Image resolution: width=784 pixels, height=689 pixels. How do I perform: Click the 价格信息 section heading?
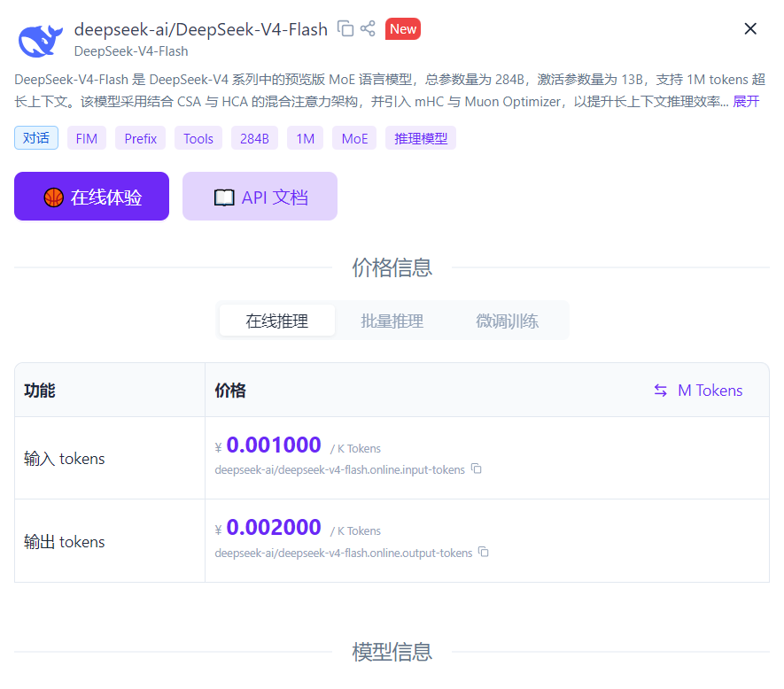click(x=392, y=267)
